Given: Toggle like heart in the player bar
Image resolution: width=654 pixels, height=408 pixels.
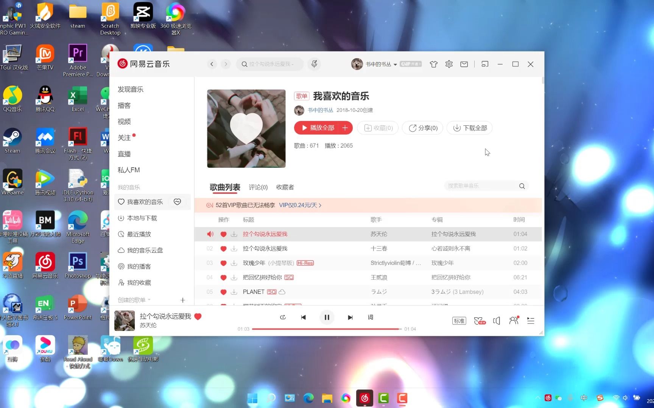Looking at the screenshot, I should [198, 317].
